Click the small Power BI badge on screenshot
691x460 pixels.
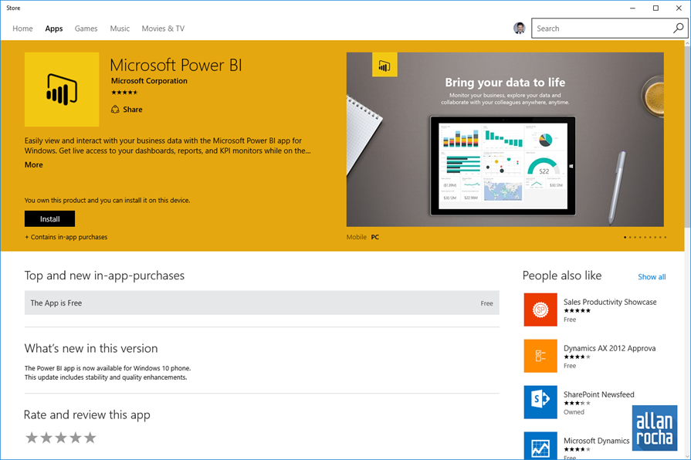(384, 65)
